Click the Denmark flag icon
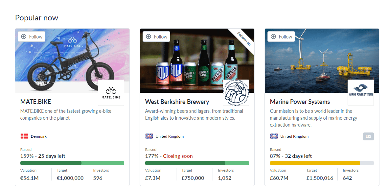This screenshot has height=191, width=388. pyautogui.click(x=24, y=136)
